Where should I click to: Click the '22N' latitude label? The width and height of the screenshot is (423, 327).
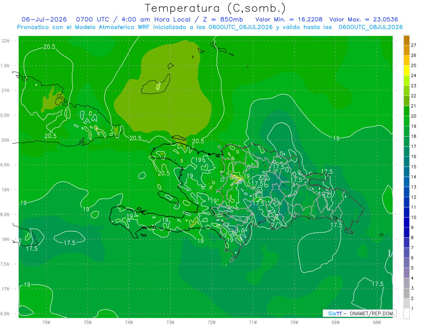5,41
